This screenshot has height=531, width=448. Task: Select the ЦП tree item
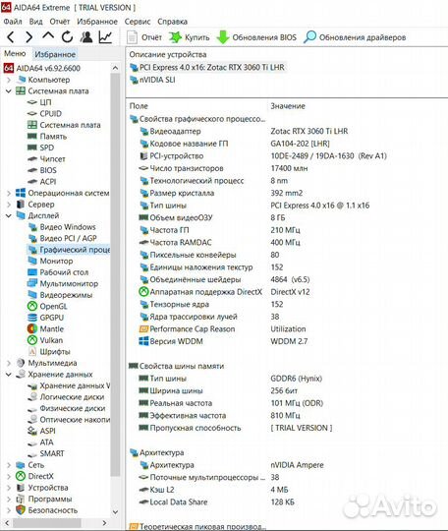(39, 102)
